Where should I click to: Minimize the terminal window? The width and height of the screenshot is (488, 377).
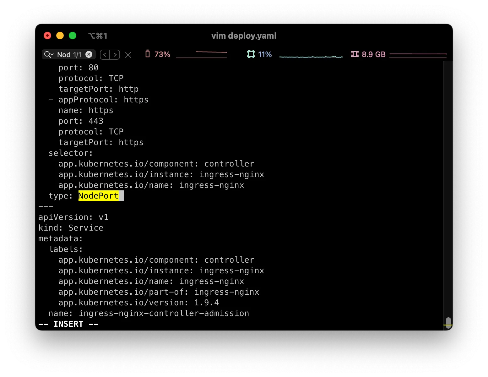pos(60,36)
